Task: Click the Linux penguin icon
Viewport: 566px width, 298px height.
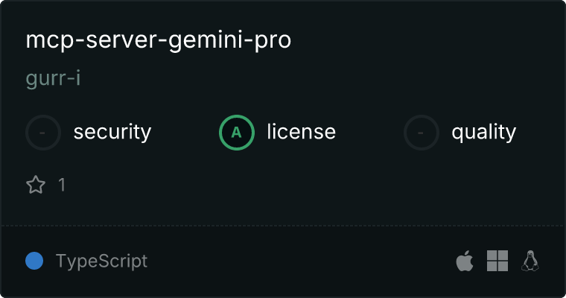Action: pyautogui.click(x=530, y=261)
